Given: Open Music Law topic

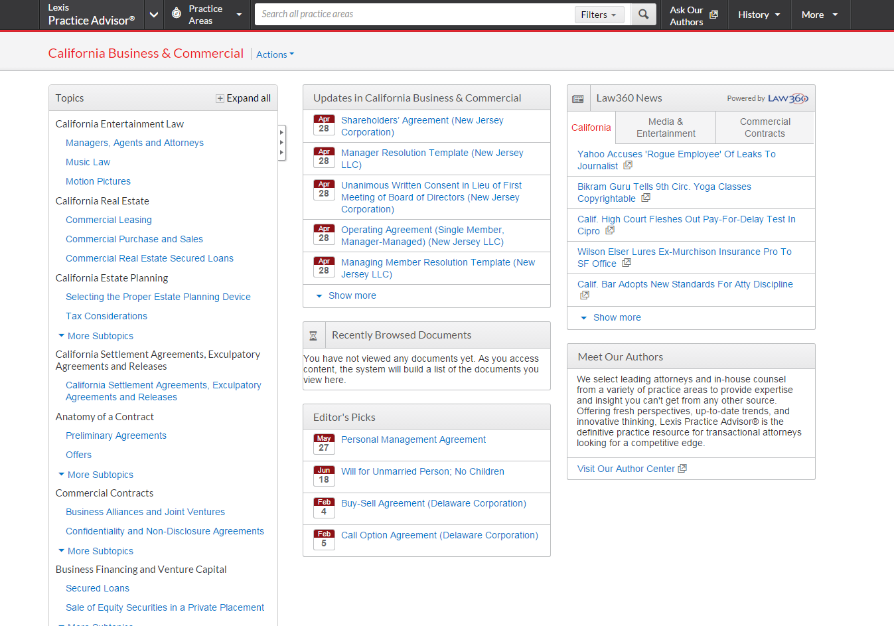Looking at the screenshot, I should pyautogui.click(x=88, y=162).
